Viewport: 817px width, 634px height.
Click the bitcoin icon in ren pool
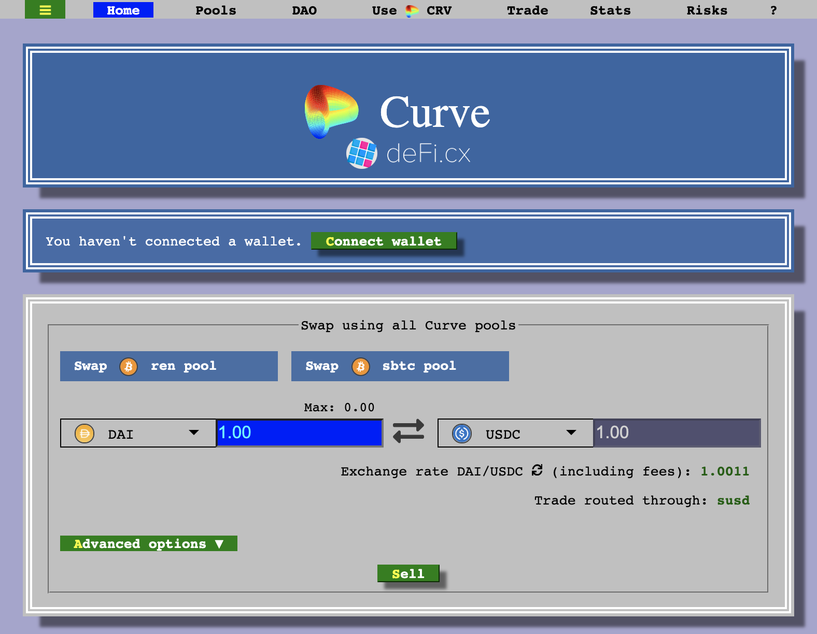[x=129, y=367]
